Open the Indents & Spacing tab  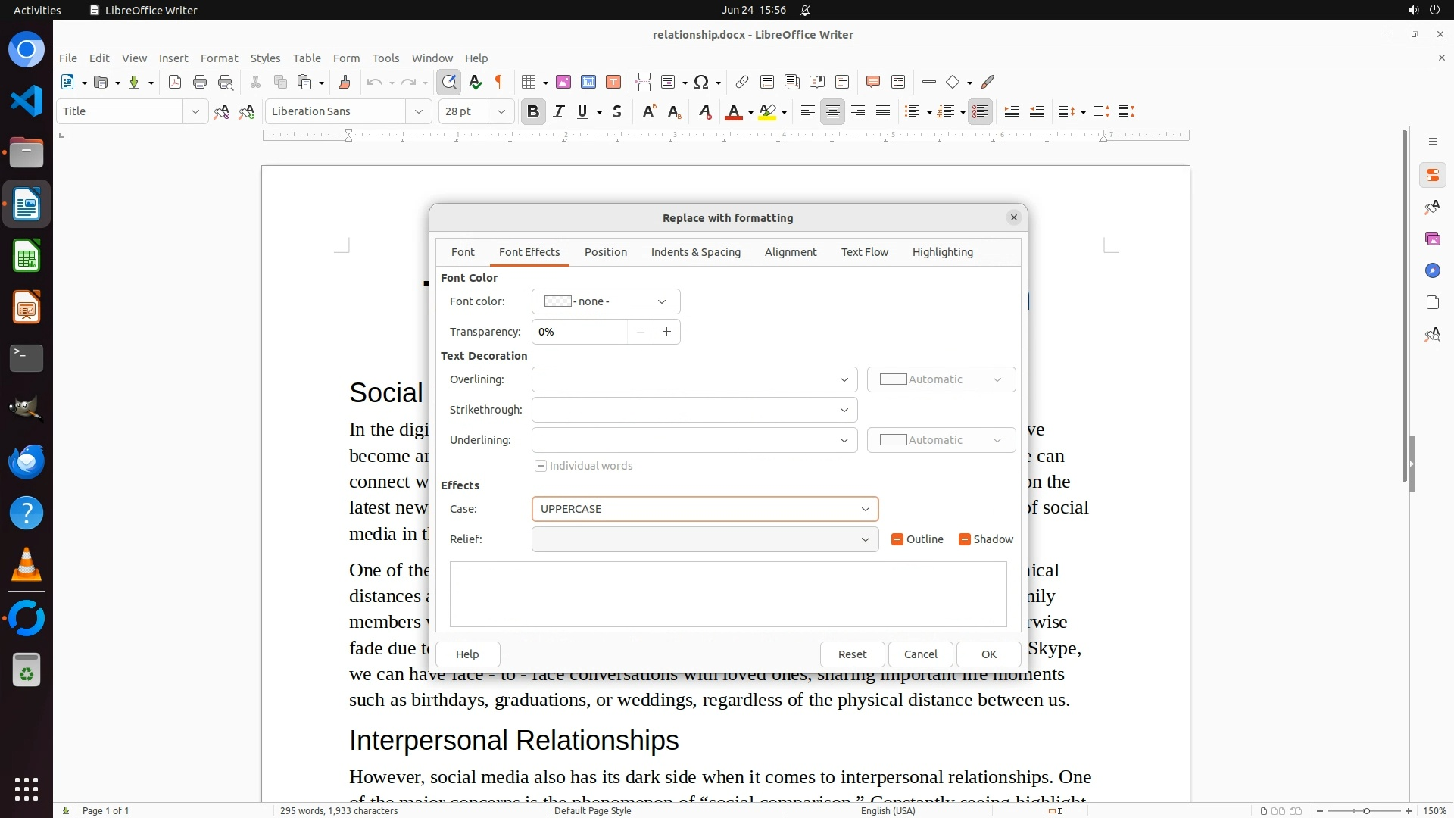[695, 252]
